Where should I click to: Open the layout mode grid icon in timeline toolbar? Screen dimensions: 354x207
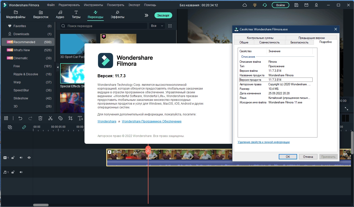tap(6, 118)
